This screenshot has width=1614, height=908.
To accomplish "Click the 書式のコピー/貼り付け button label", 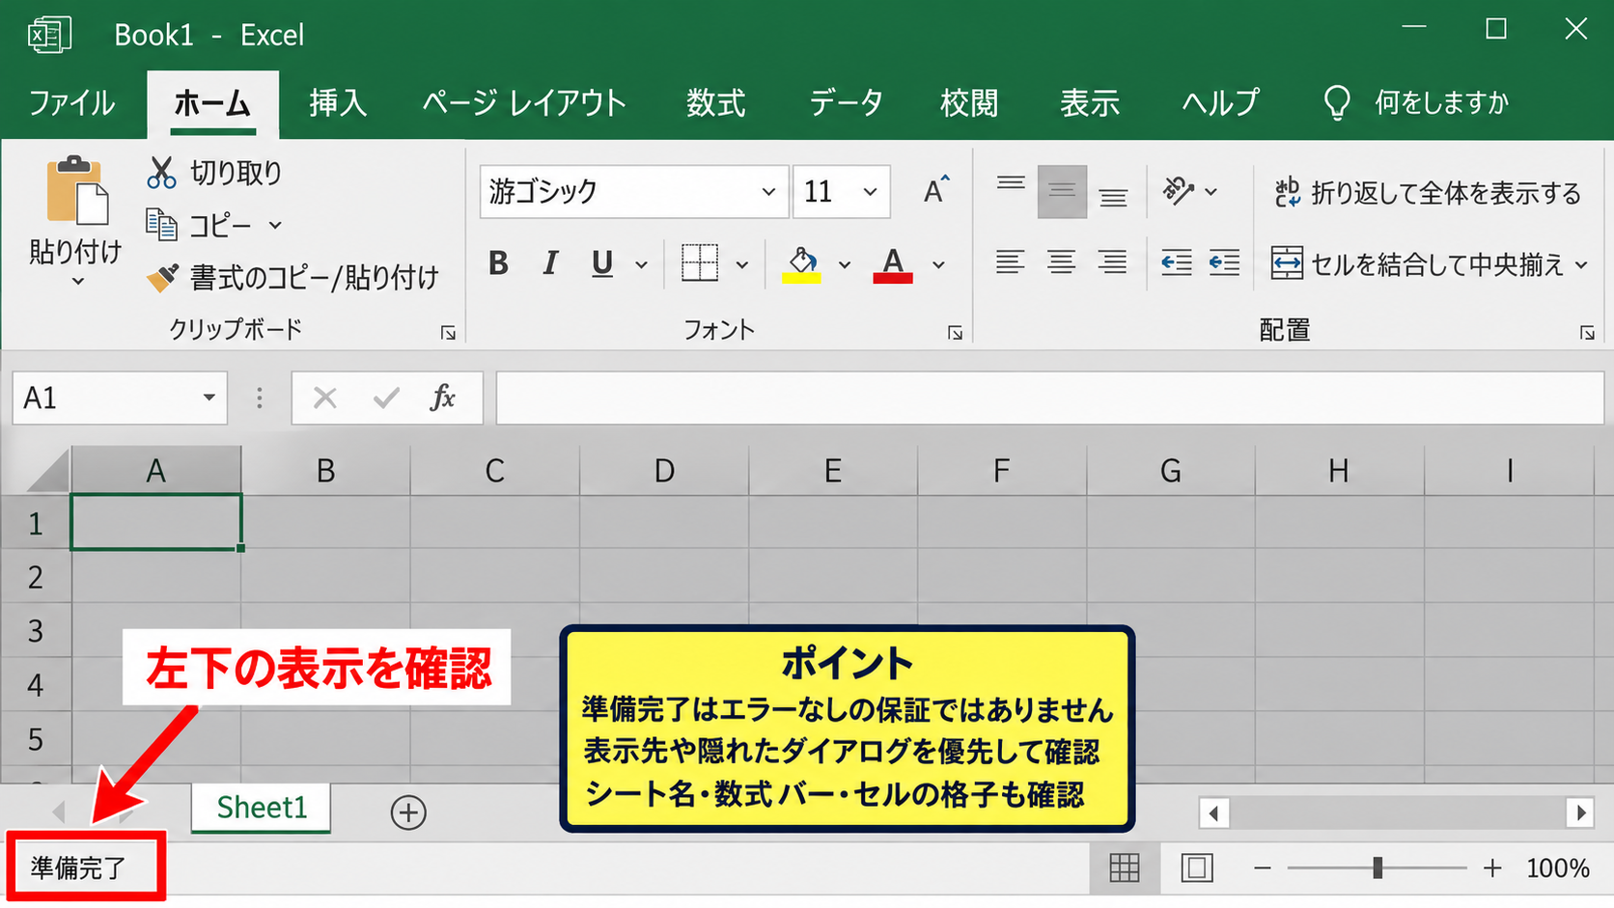I will click(315, 278).
